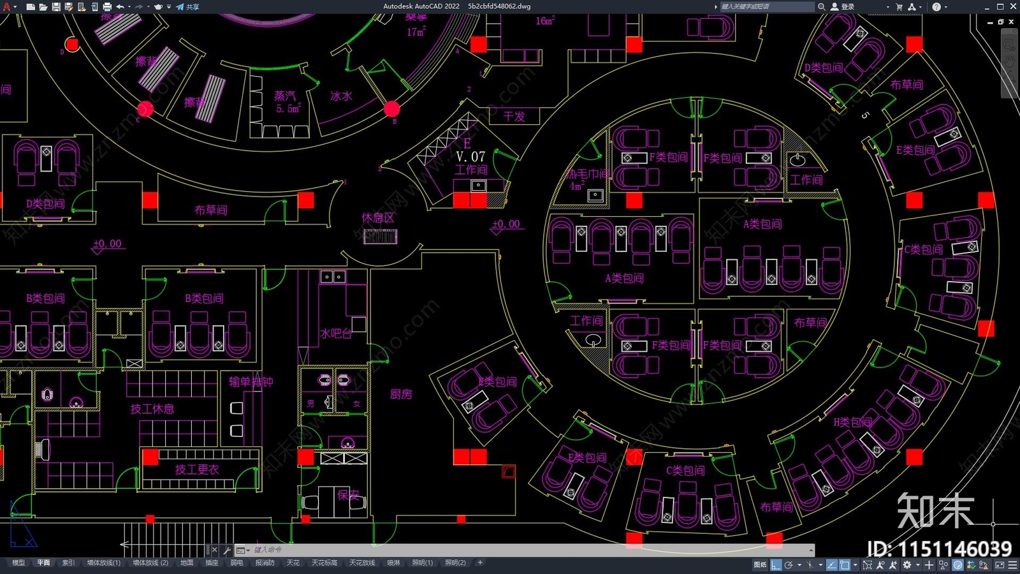The image size is (1020, 574).
Task: Toggle Isometric drafting in status bar
Action: [810, 564]
